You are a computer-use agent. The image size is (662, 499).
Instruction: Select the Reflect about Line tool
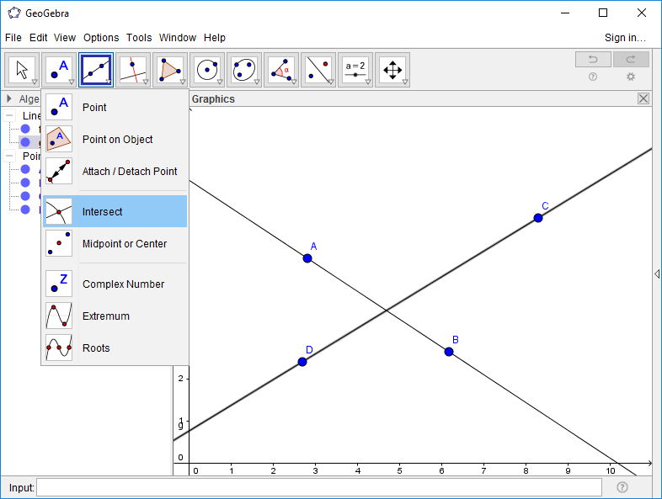tap(318, 70)
